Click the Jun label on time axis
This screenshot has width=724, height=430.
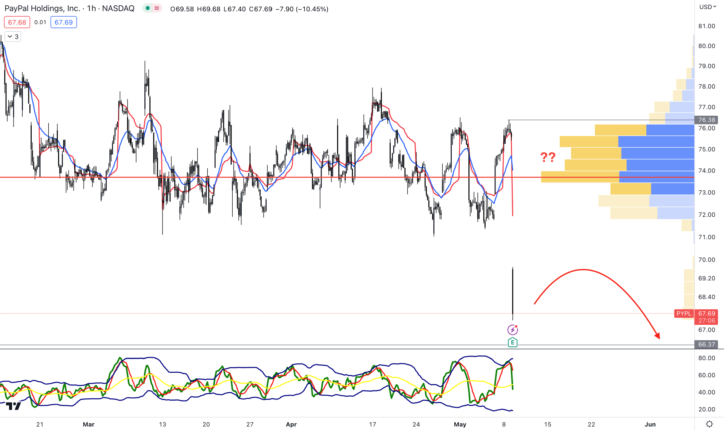coord(650,424)
